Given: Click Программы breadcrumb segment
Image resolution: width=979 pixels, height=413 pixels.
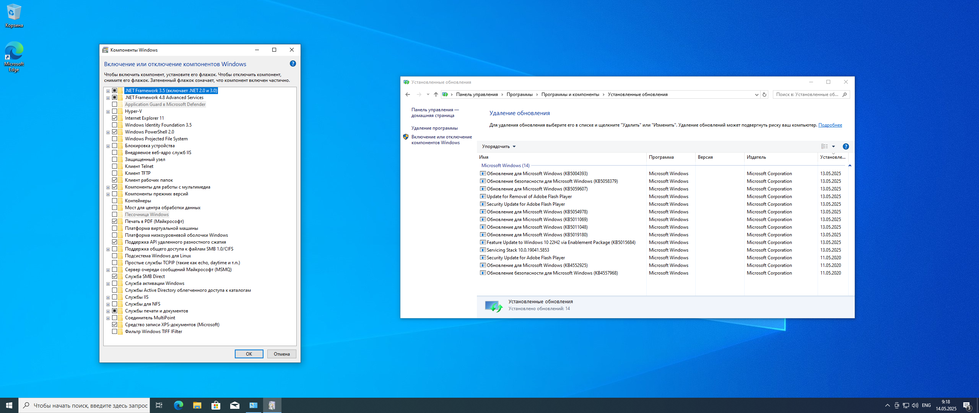Looking at the screenshot, I should pyautogui.click(x=519, y=94).
